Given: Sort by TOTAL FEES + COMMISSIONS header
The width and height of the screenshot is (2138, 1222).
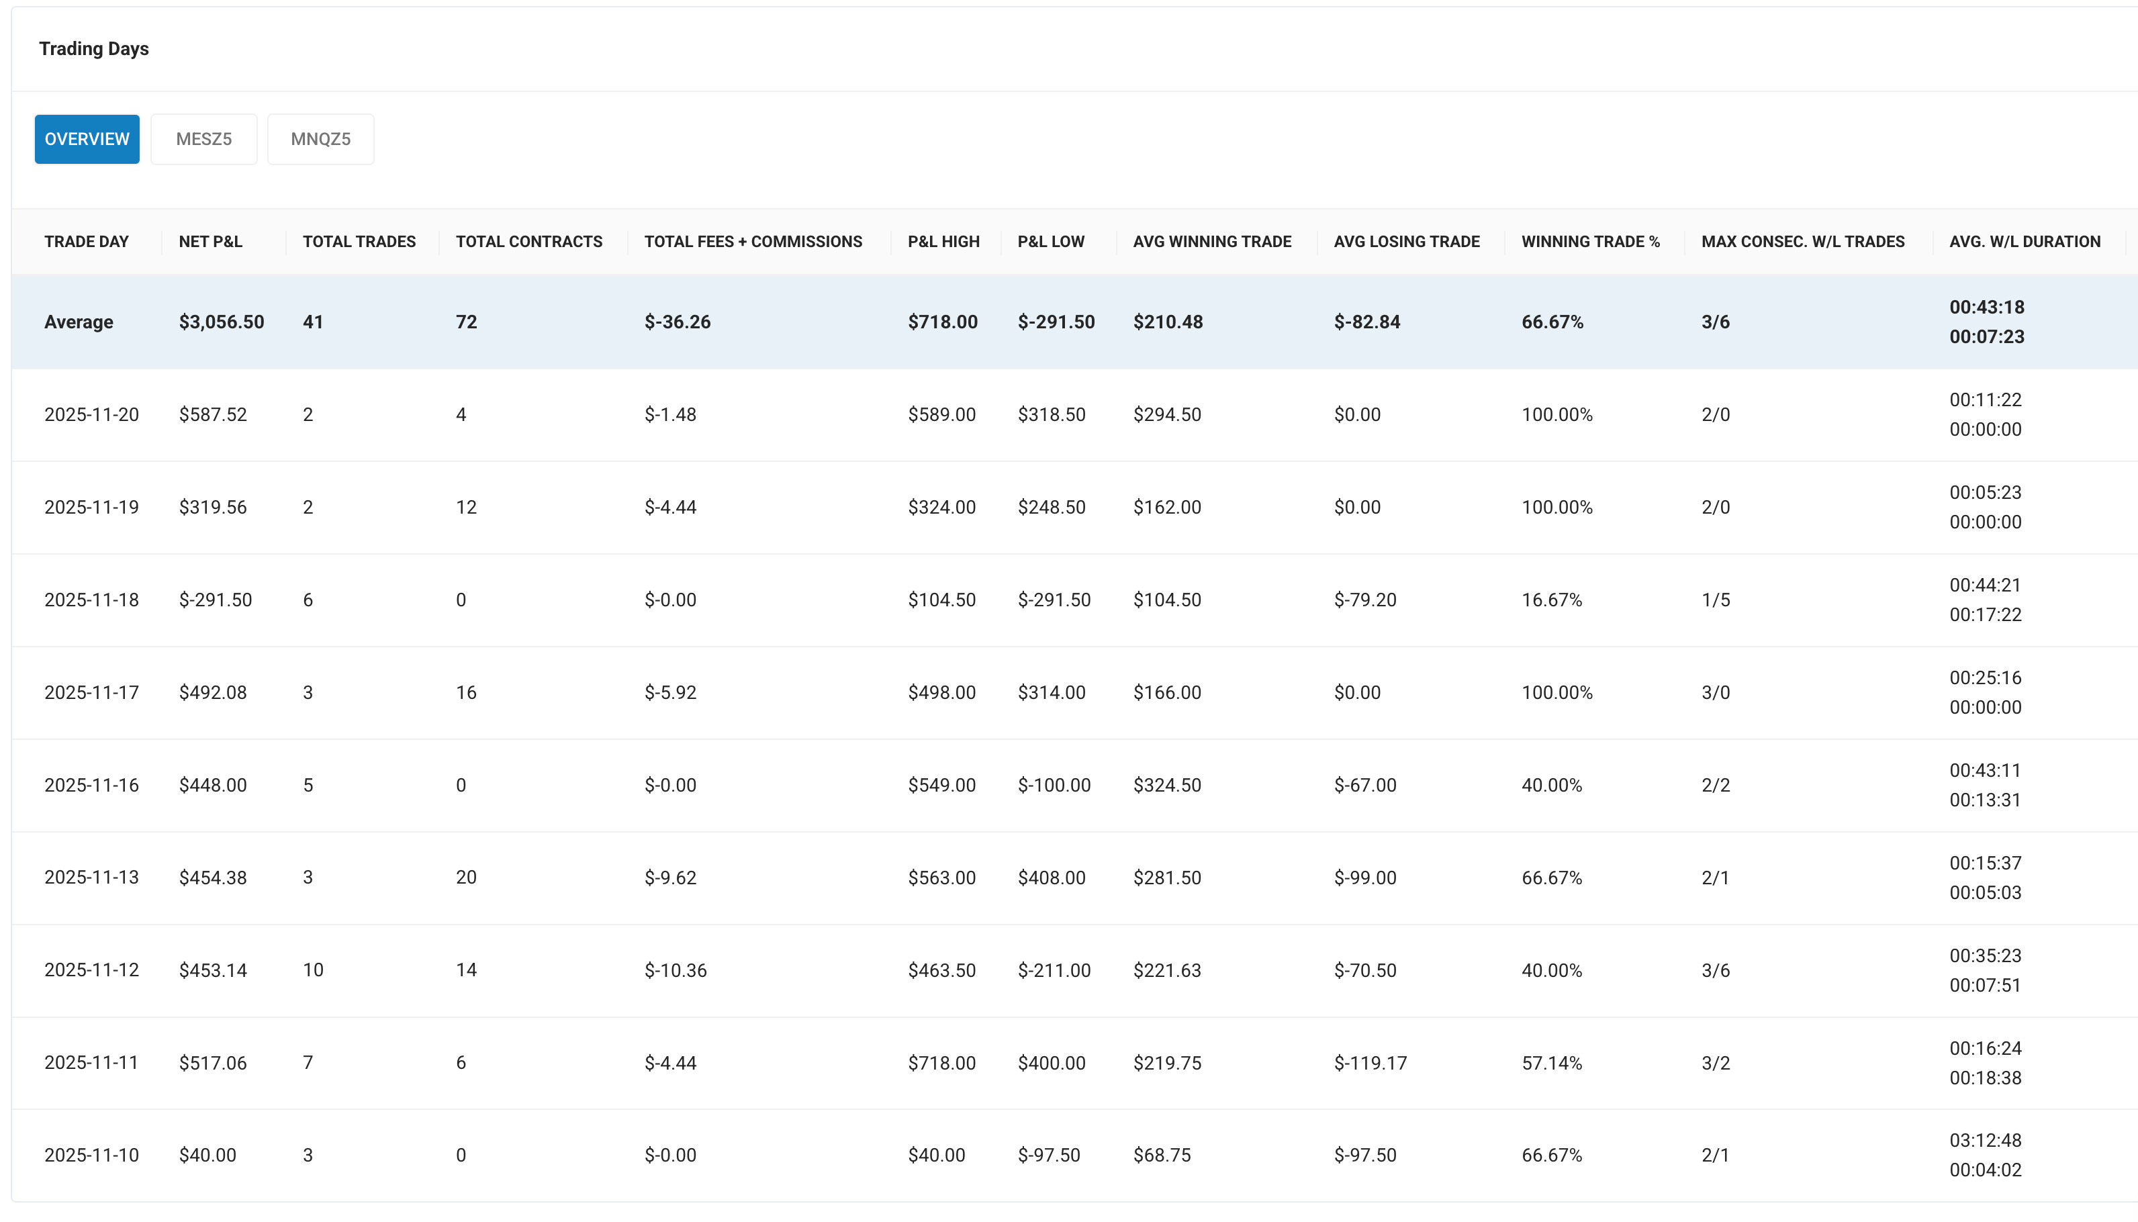Looking at the screenshot, I should [x=753, y=242].
